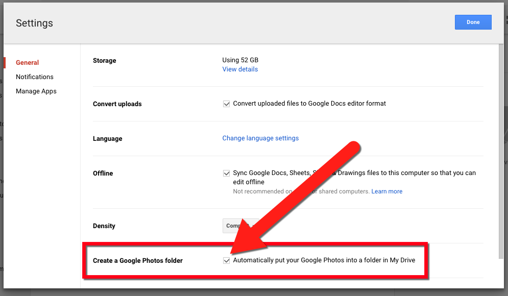Click the blue Done button
This screenshot has height=296, width=508.
473,22
